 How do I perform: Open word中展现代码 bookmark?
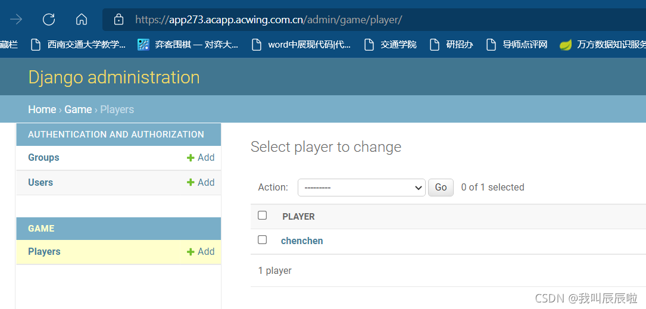[x=301, y=45]
